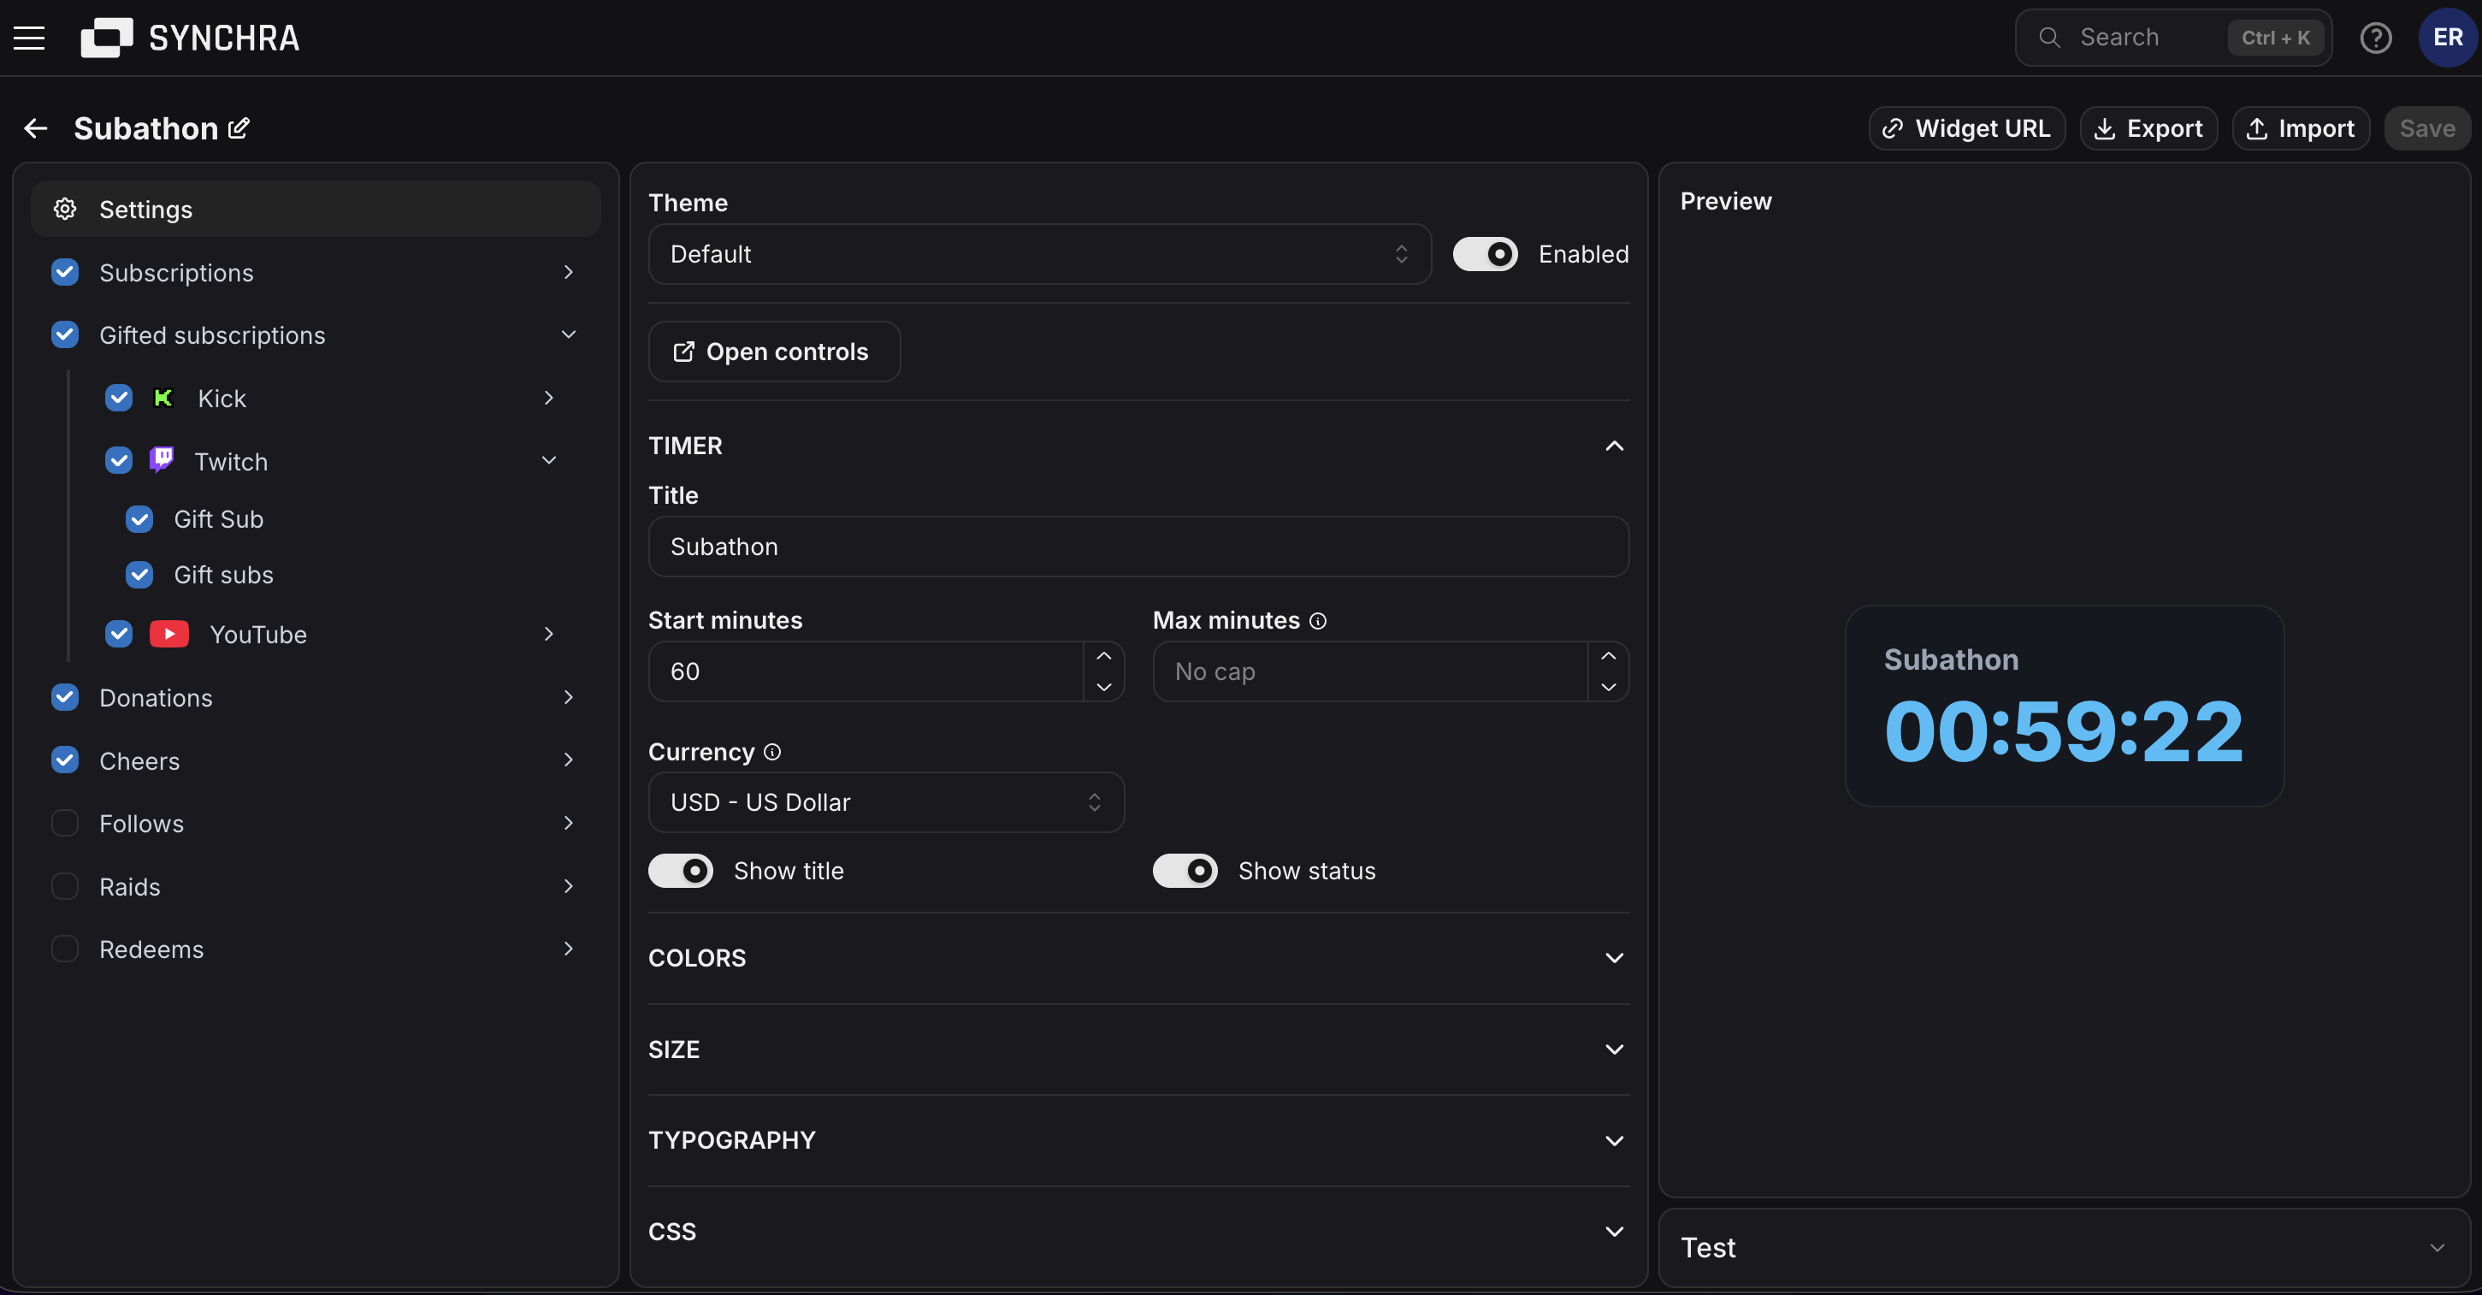Open the Theme Default dropdown
The image size is (2482, 1295).
point(1040,254)
